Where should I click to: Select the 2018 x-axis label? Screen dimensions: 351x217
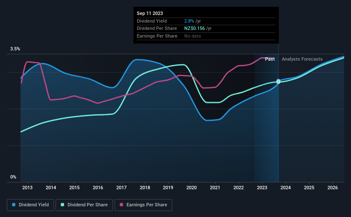tap(145, 188)
